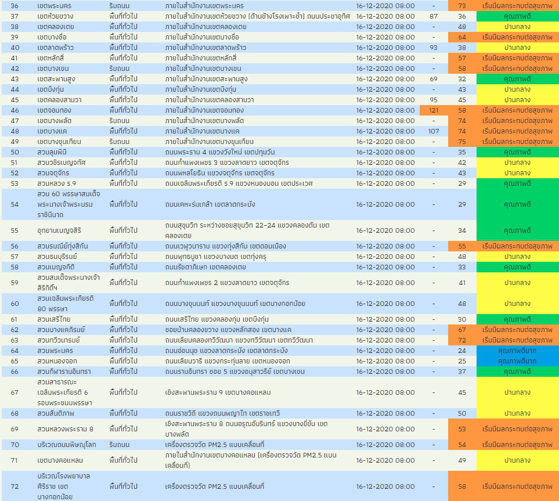Click สวนรมณีย์ทุ่งสีกัน station name
This screenshot has width=559, height=501.
pos(62,246)
